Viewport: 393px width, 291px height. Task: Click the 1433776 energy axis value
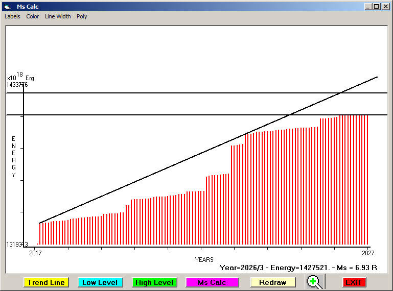[x=17, y=85]
